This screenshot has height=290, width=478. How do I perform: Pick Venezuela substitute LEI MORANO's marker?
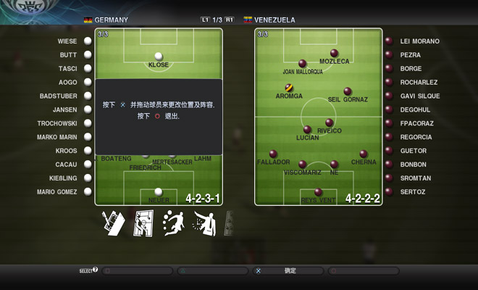(x=389, y=41)
